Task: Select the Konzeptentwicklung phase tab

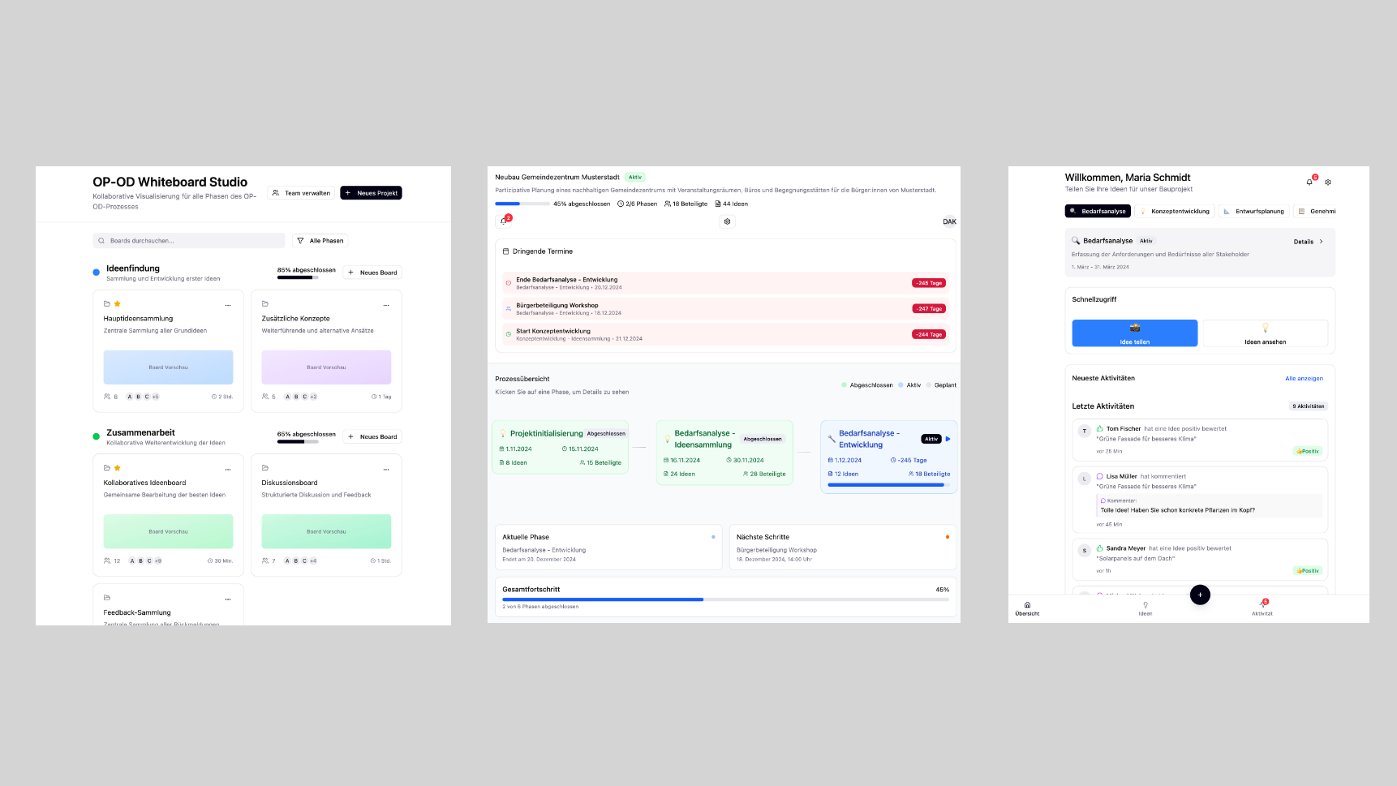Action: (x=1174, y=211)
